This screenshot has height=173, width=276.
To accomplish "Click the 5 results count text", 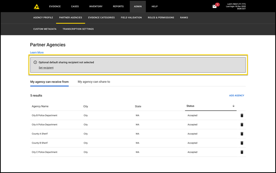I will (36, 95).
